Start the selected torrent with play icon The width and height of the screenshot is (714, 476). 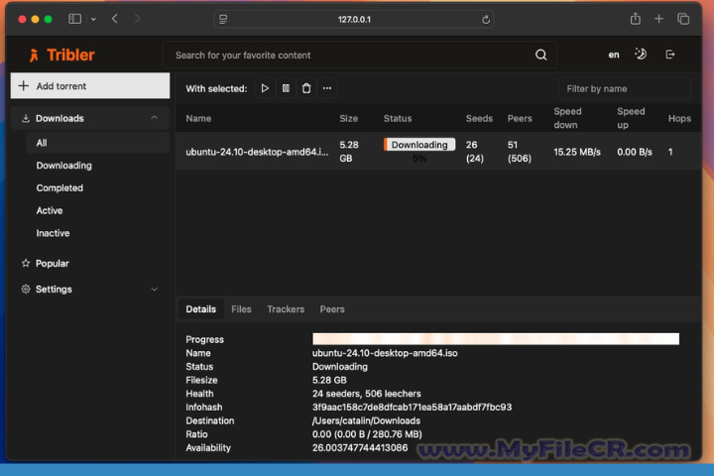click(265, 88)
